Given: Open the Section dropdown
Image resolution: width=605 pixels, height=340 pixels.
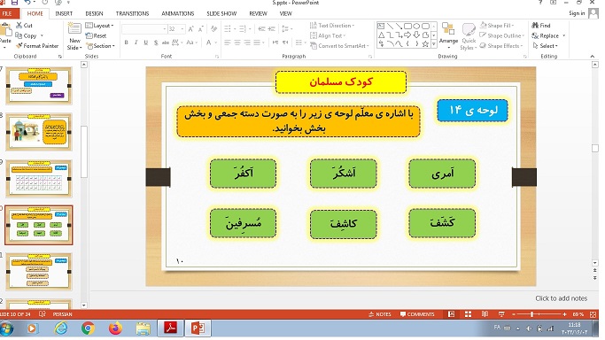Looking at the screenshot, I should (100, 46).
